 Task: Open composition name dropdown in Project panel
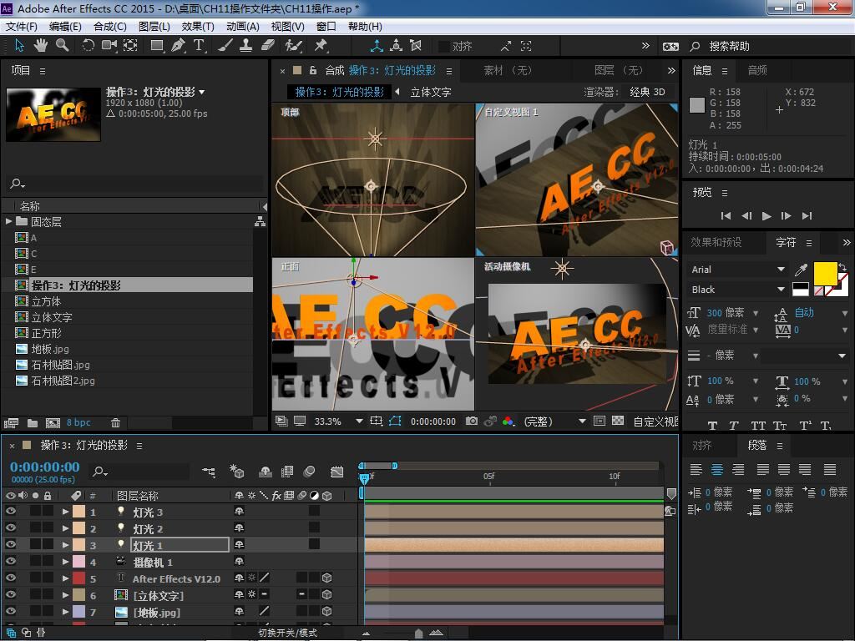[202, 92]
